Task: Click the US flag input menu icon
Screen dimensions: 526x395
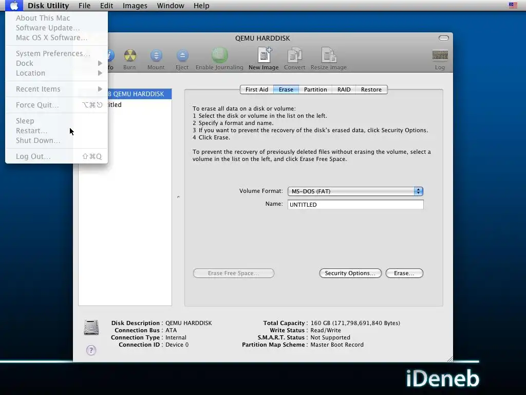Action: pyautogui.click(x=513, y=5)
